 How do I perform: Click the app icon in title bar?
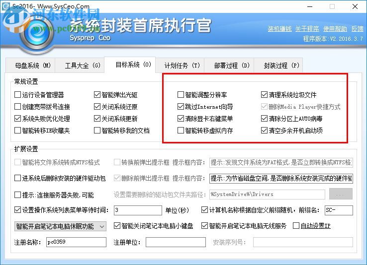point(5,6)
